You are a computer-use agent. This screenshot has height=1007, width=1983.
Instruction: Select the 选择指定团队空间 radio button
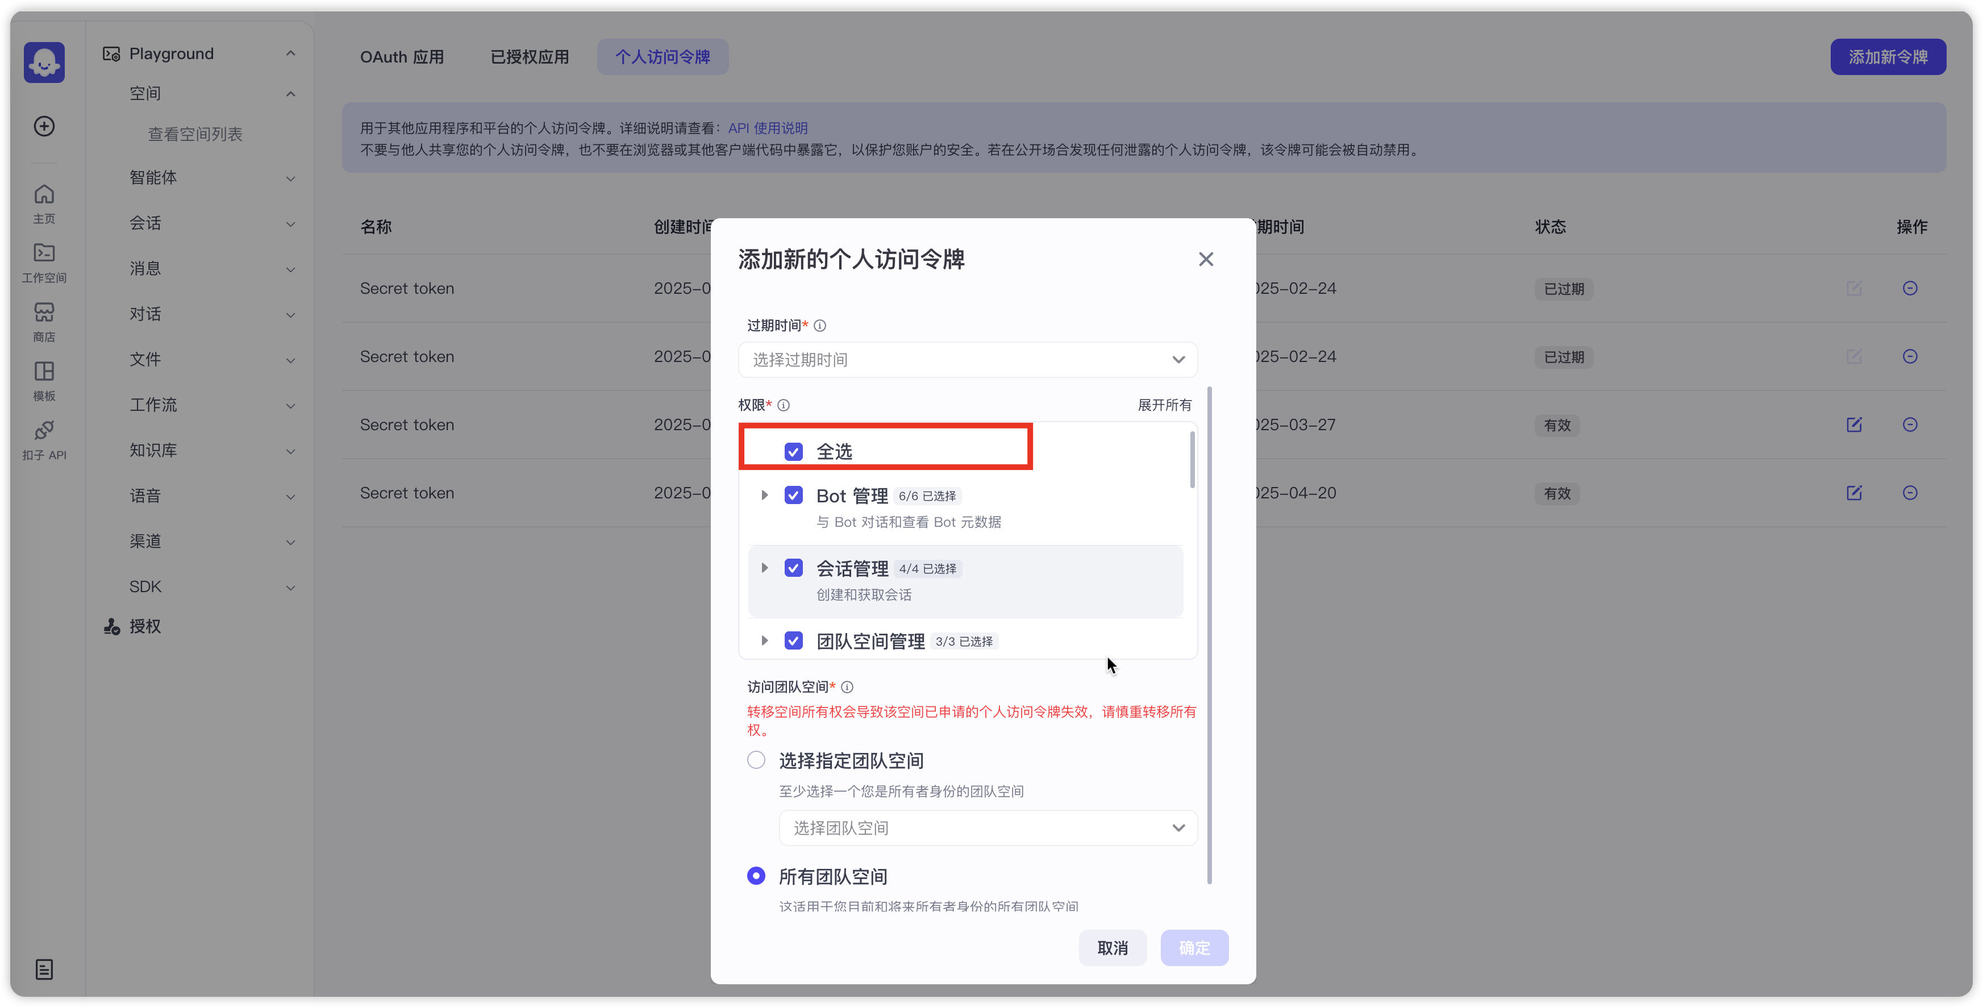coord(756,760)
